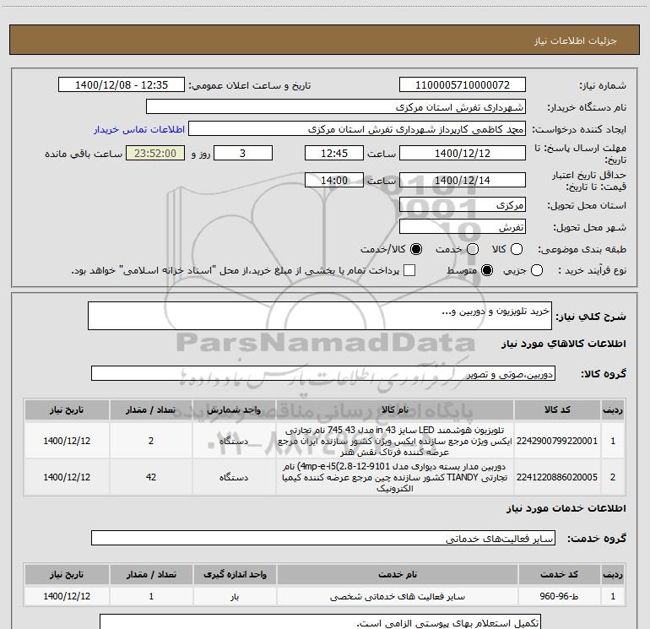Click product code 2241220886020005

coord(557,477)
